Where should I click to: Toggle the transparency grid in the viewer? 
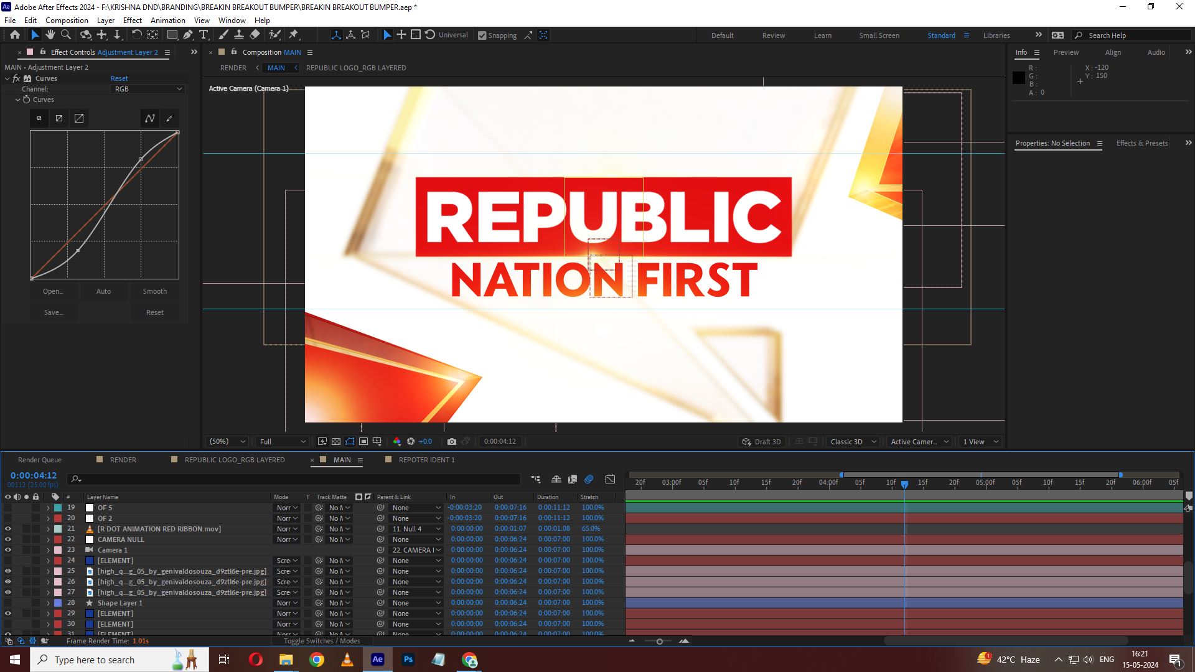coord(336,442)
